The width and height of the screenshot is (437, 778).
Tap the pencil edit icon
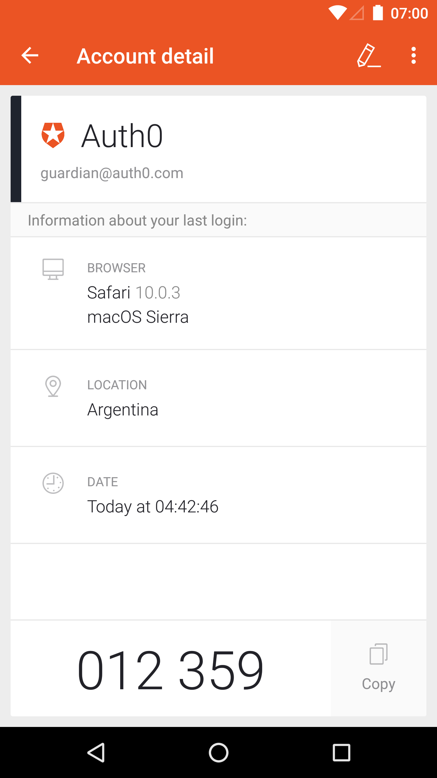pyautogui.click(x=368, y=56)
